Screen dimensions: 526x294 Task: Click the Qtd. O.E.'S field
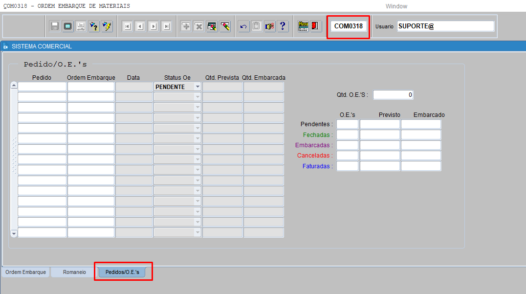tap(393, 94)
